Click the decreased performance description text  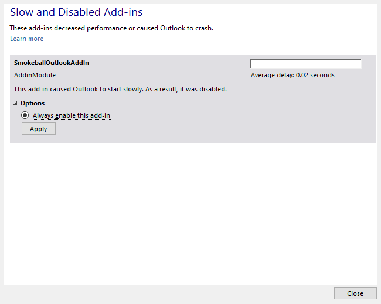[x=111, y=28]
